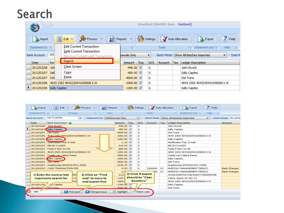Toggle Exp checkbox for -440.00 in upper window
The height and width of the screenshot is (213, 284).
(x=141, y=68)
